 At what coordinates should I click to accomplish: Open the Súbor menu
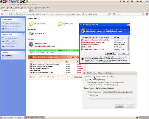point(3,7)
